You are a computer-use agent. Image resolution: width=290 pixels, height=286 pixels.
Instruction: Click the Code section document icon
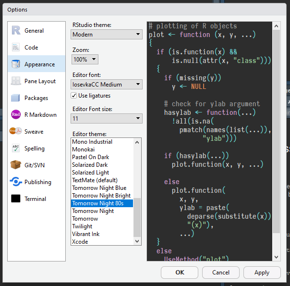(x=16, y=47)
